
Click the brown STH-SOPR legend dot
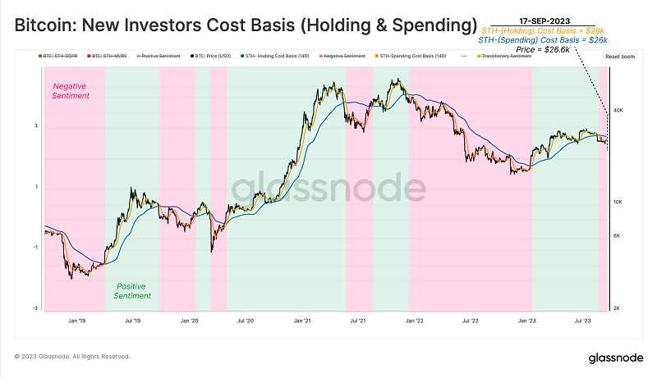click(39, 56)
